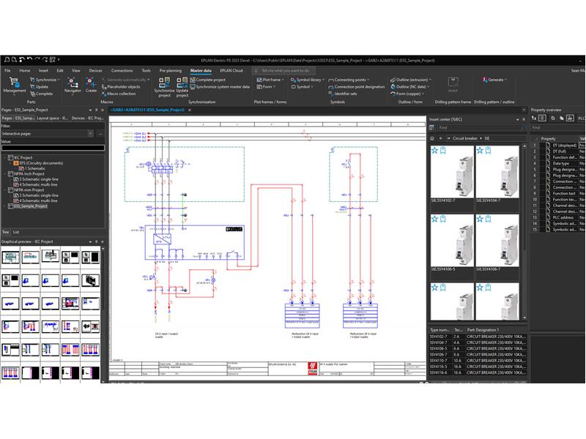Open Connection point designation

[x=356, y=86]
